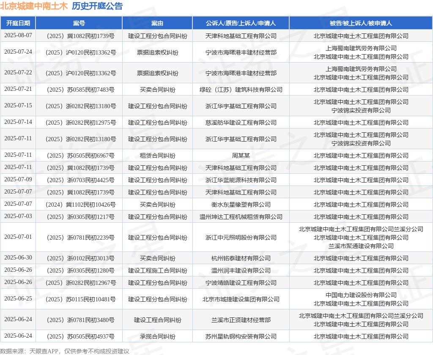Image resolution: width=433 pixels, height=355 pixels.
Task: Select 买卖合同纠纷 in the 2025-06-30 row
Action: pyautogui.click(x=157, y=258)
